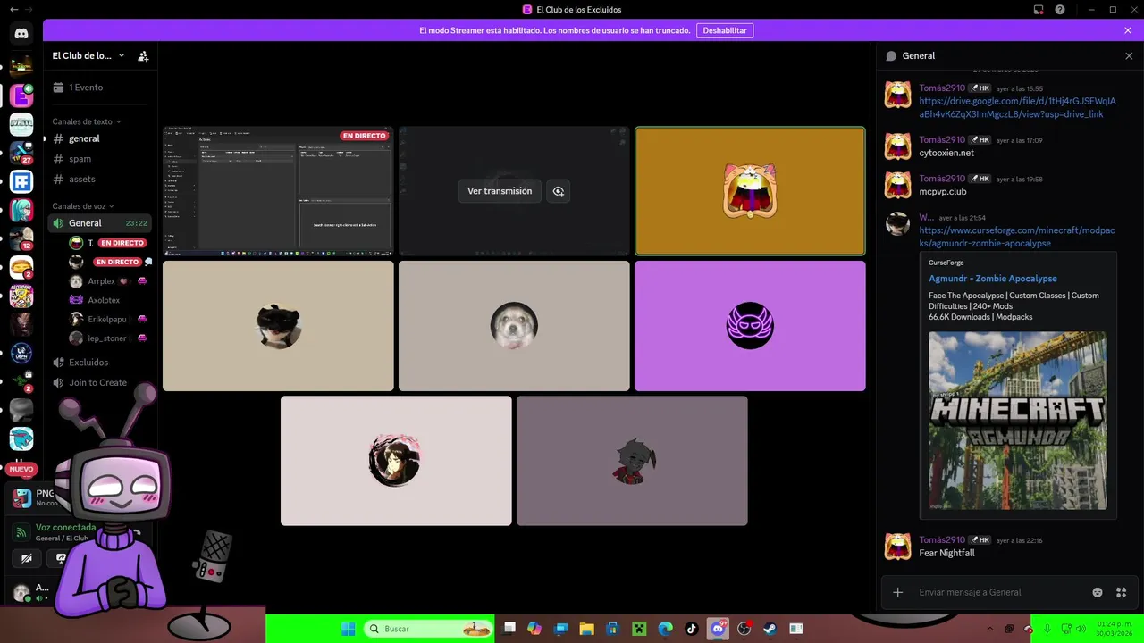This screenshot has width=1144, height=643.
Task: Open the MrBeast logo server icon
Action: [x=21, y=438]
